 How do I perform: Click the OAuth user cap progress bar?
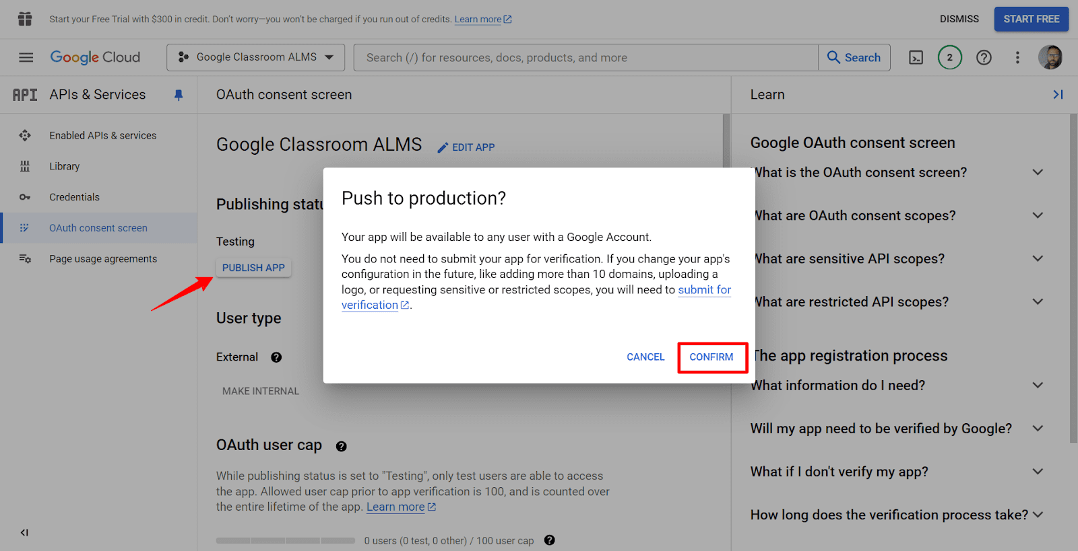tap(286, 540)
